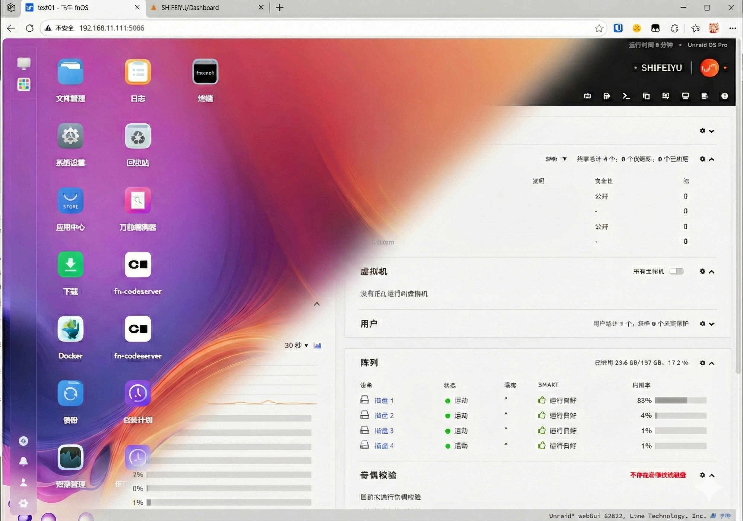743x521 pixels.
Task: Click the 磁盘 1 disk link
Action: tap(384, 401)
